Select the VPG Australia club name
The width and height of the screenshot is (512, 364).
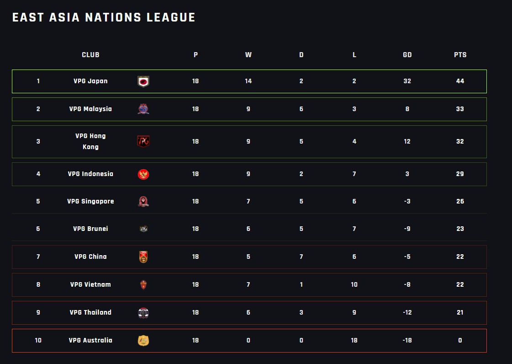coord(90,341)
